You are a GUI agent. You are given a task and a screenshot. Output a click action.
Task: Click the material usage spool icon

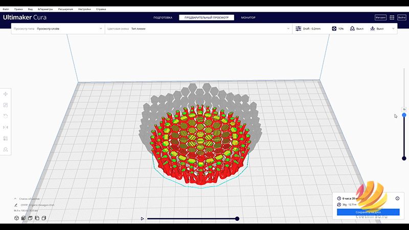[339, 205]
